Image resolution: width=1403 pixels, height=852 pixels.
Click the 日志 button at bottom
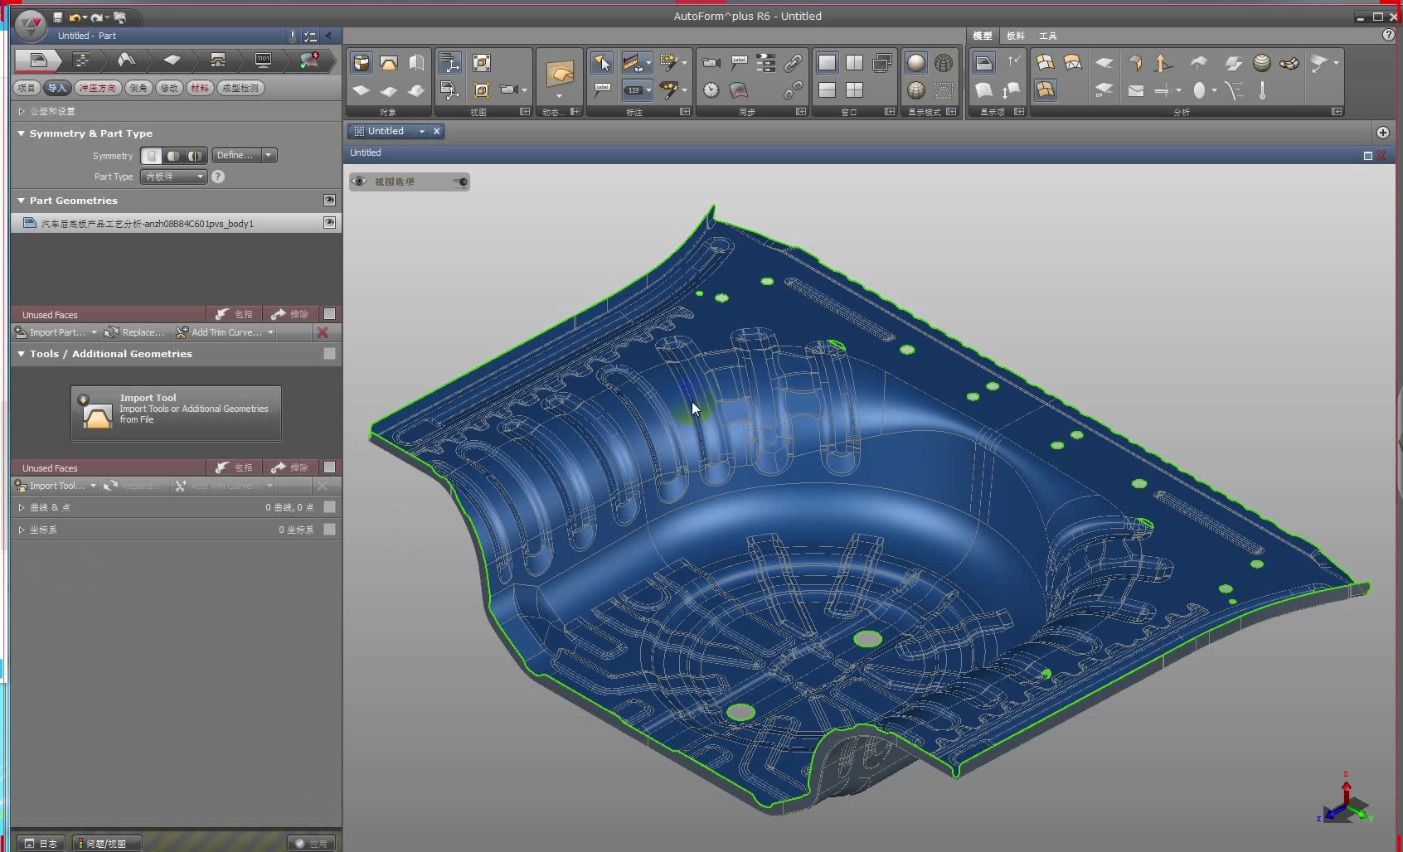click(x=41, y=843)
